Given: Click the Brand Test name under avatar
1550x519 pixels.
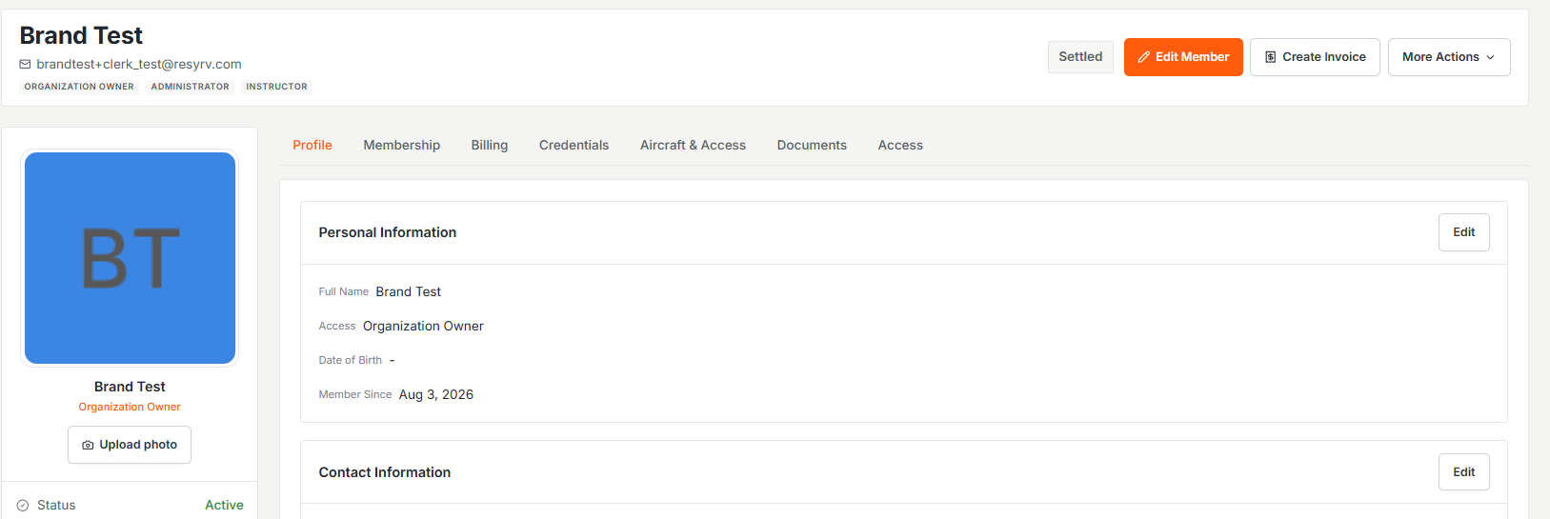Looking at the screenshot, I should click(x=130, y=387).
